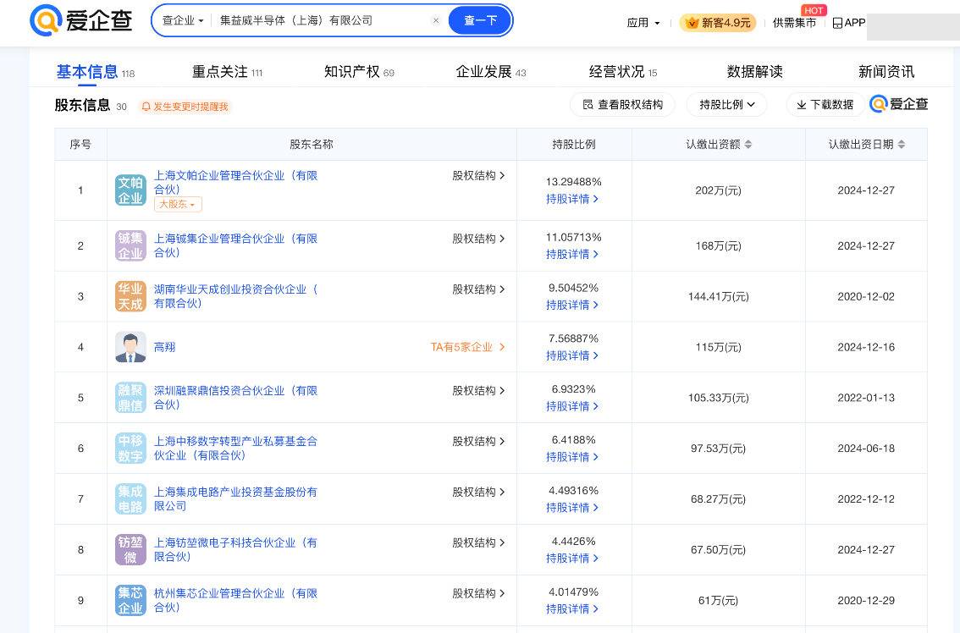Open 持股详情 link for 高翔
This screenshot has width=960, height=633.
(x=572, y=355)
